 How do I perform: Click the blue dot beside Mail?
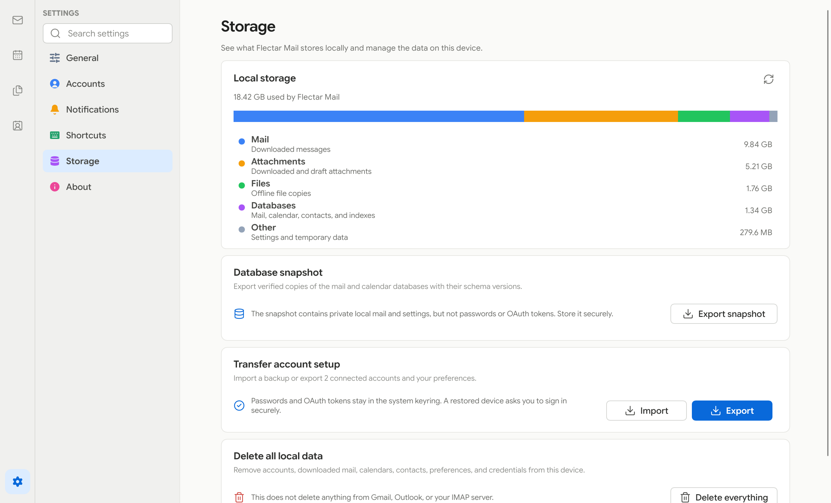tap(241, 141)
